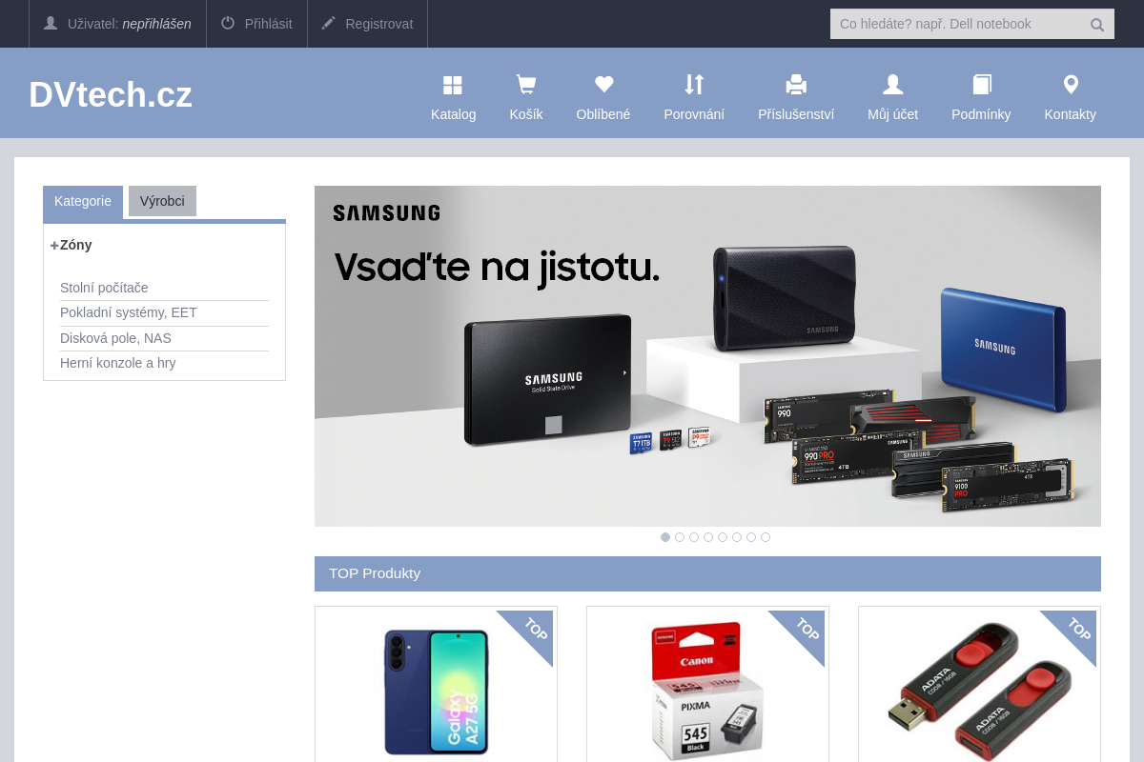Click the Podmínky menu label
The height and width of the screenshot is (762, 1144).
tap(981, 114)
